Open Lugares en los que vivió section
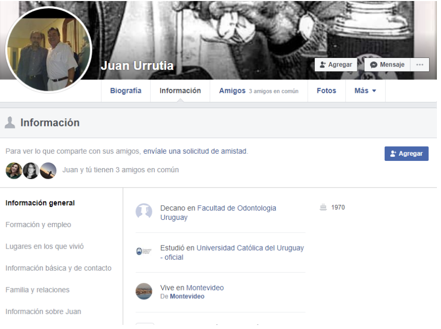 [45, 246]
